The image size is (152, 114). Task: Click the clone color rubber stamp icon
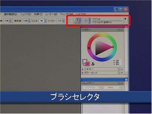click(93, 64)
